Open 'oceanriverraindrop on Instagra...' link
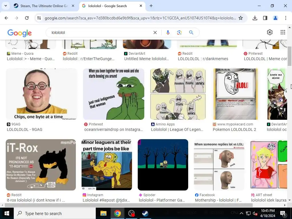292x219 pixels. pos(113,129)
